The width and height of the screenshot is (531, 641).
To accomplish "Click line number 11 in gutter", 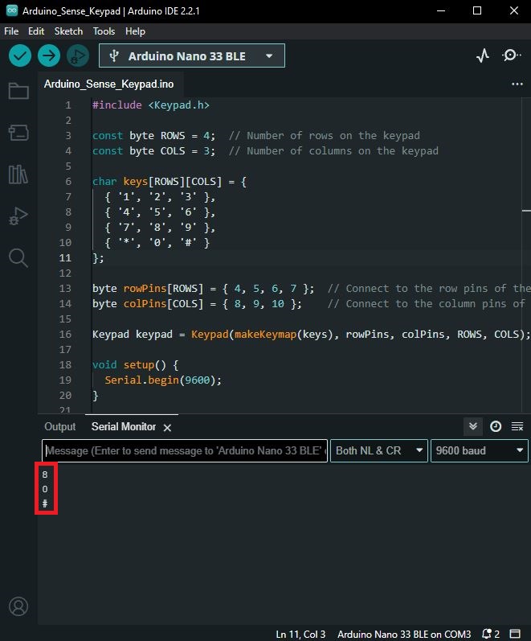I will [x=65, y=258].
